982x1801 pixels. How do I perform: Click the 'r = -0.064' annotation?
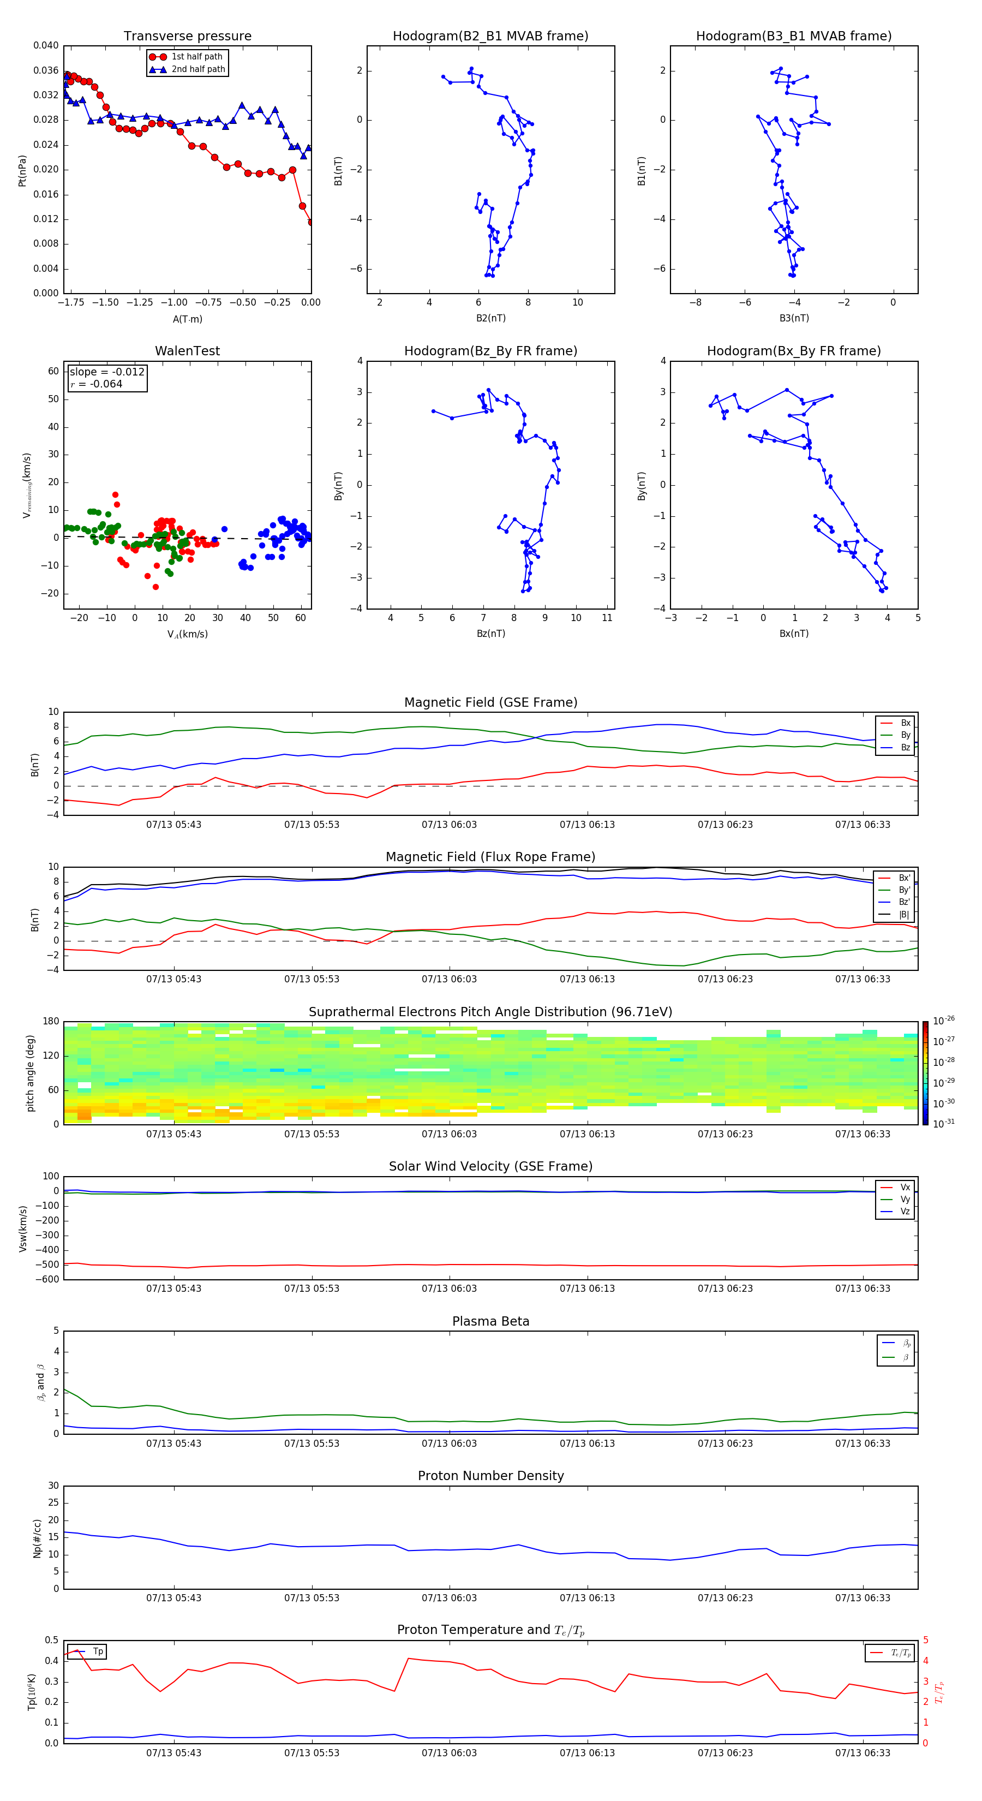click(x=97, y=384)
